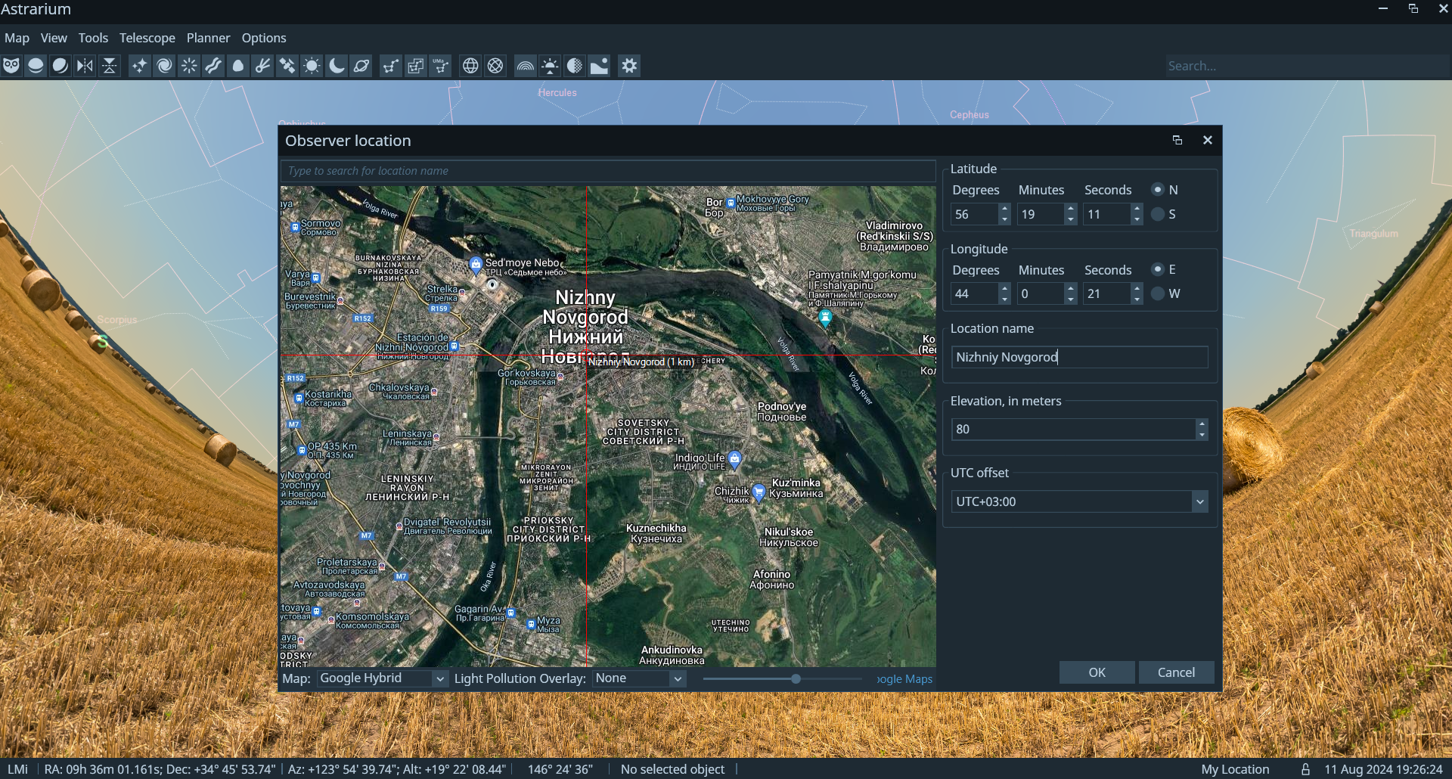Viewport: 1452px width, 779px height.
Task: Cancel the Observer location dialog
Action: [x=1176, y=672]
